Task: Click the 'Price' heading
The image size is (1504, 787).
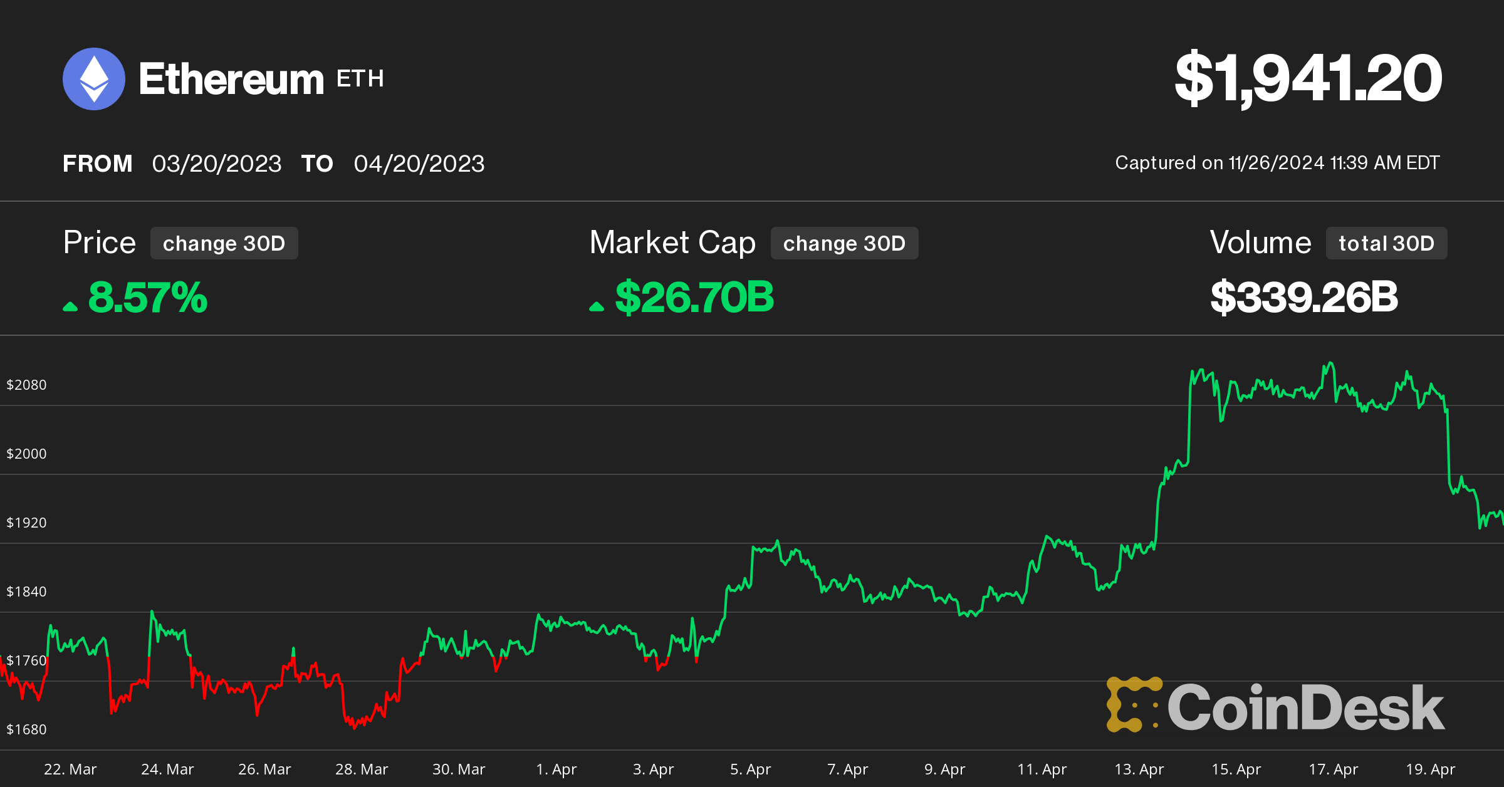Action: [100, 242]
